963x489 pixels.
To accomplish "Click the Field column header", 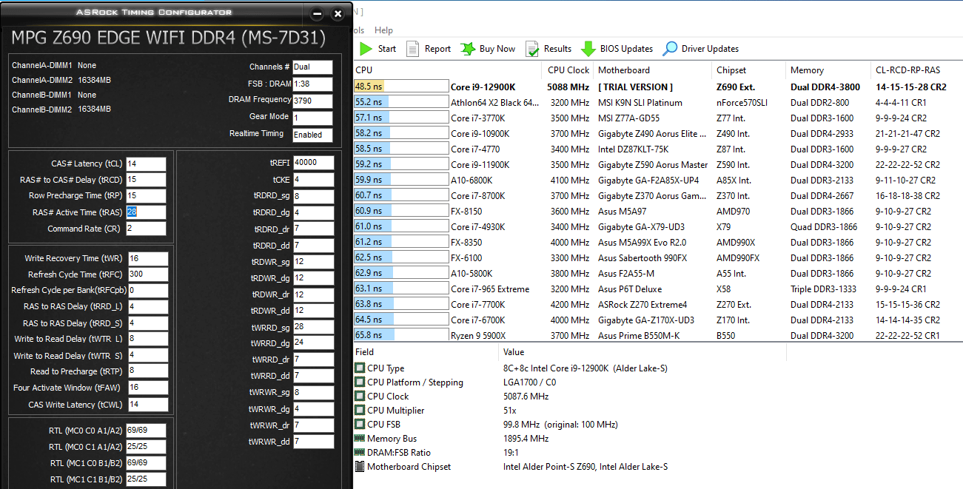I will coord(426,352).
